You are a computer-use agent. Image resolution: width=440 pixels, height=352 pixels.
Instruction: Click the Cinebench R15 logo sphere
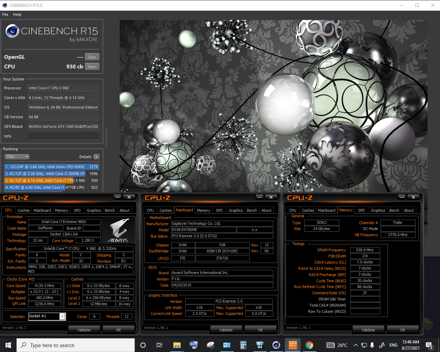[12, 31]
